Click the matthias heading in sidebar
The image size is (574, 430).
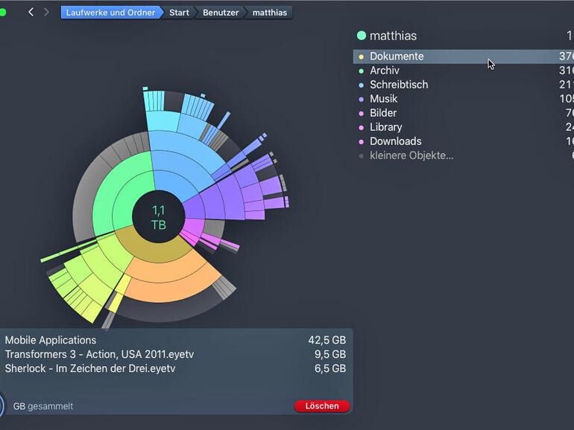(x=393, y=36)
